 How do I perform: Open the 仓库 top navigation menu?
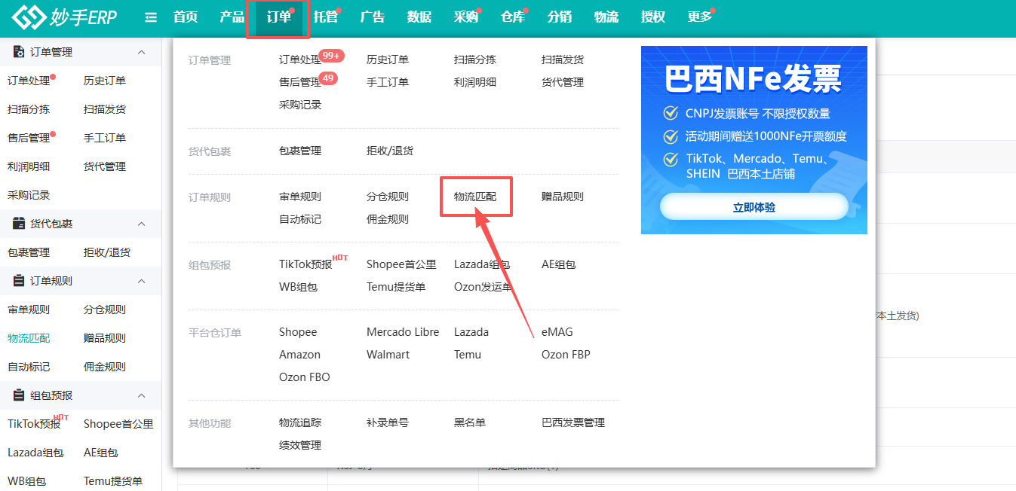(x=513, y=17)
